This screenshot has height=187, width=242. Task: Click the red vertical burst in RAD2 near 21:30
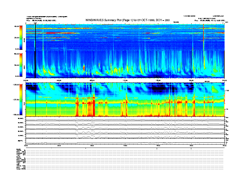pyautogui.click(x=204, y=37)
